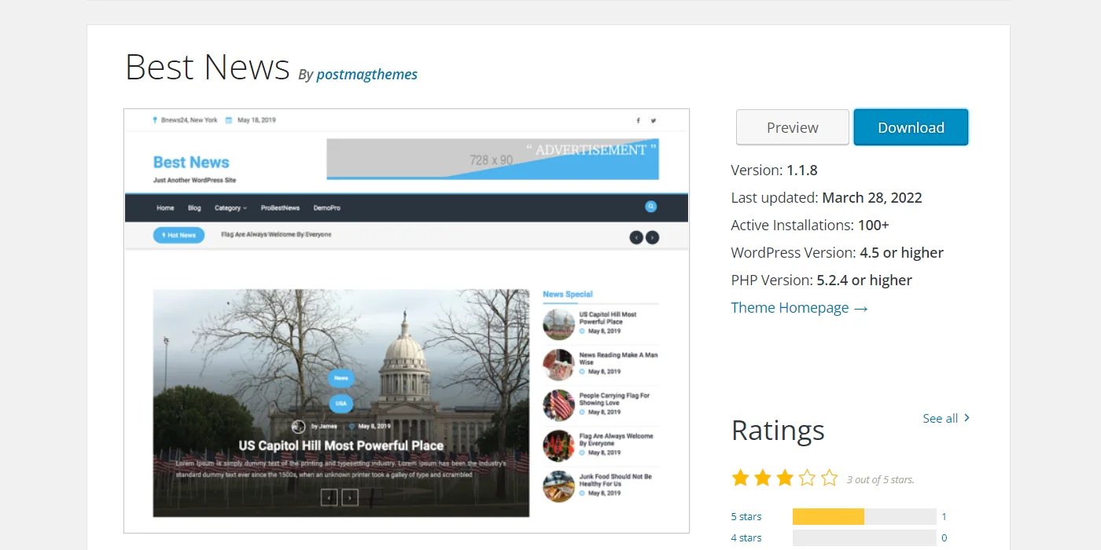The height and width of the screenshot is (550, 1101).
Task: Click the Download button
Action: pos(911,127)
